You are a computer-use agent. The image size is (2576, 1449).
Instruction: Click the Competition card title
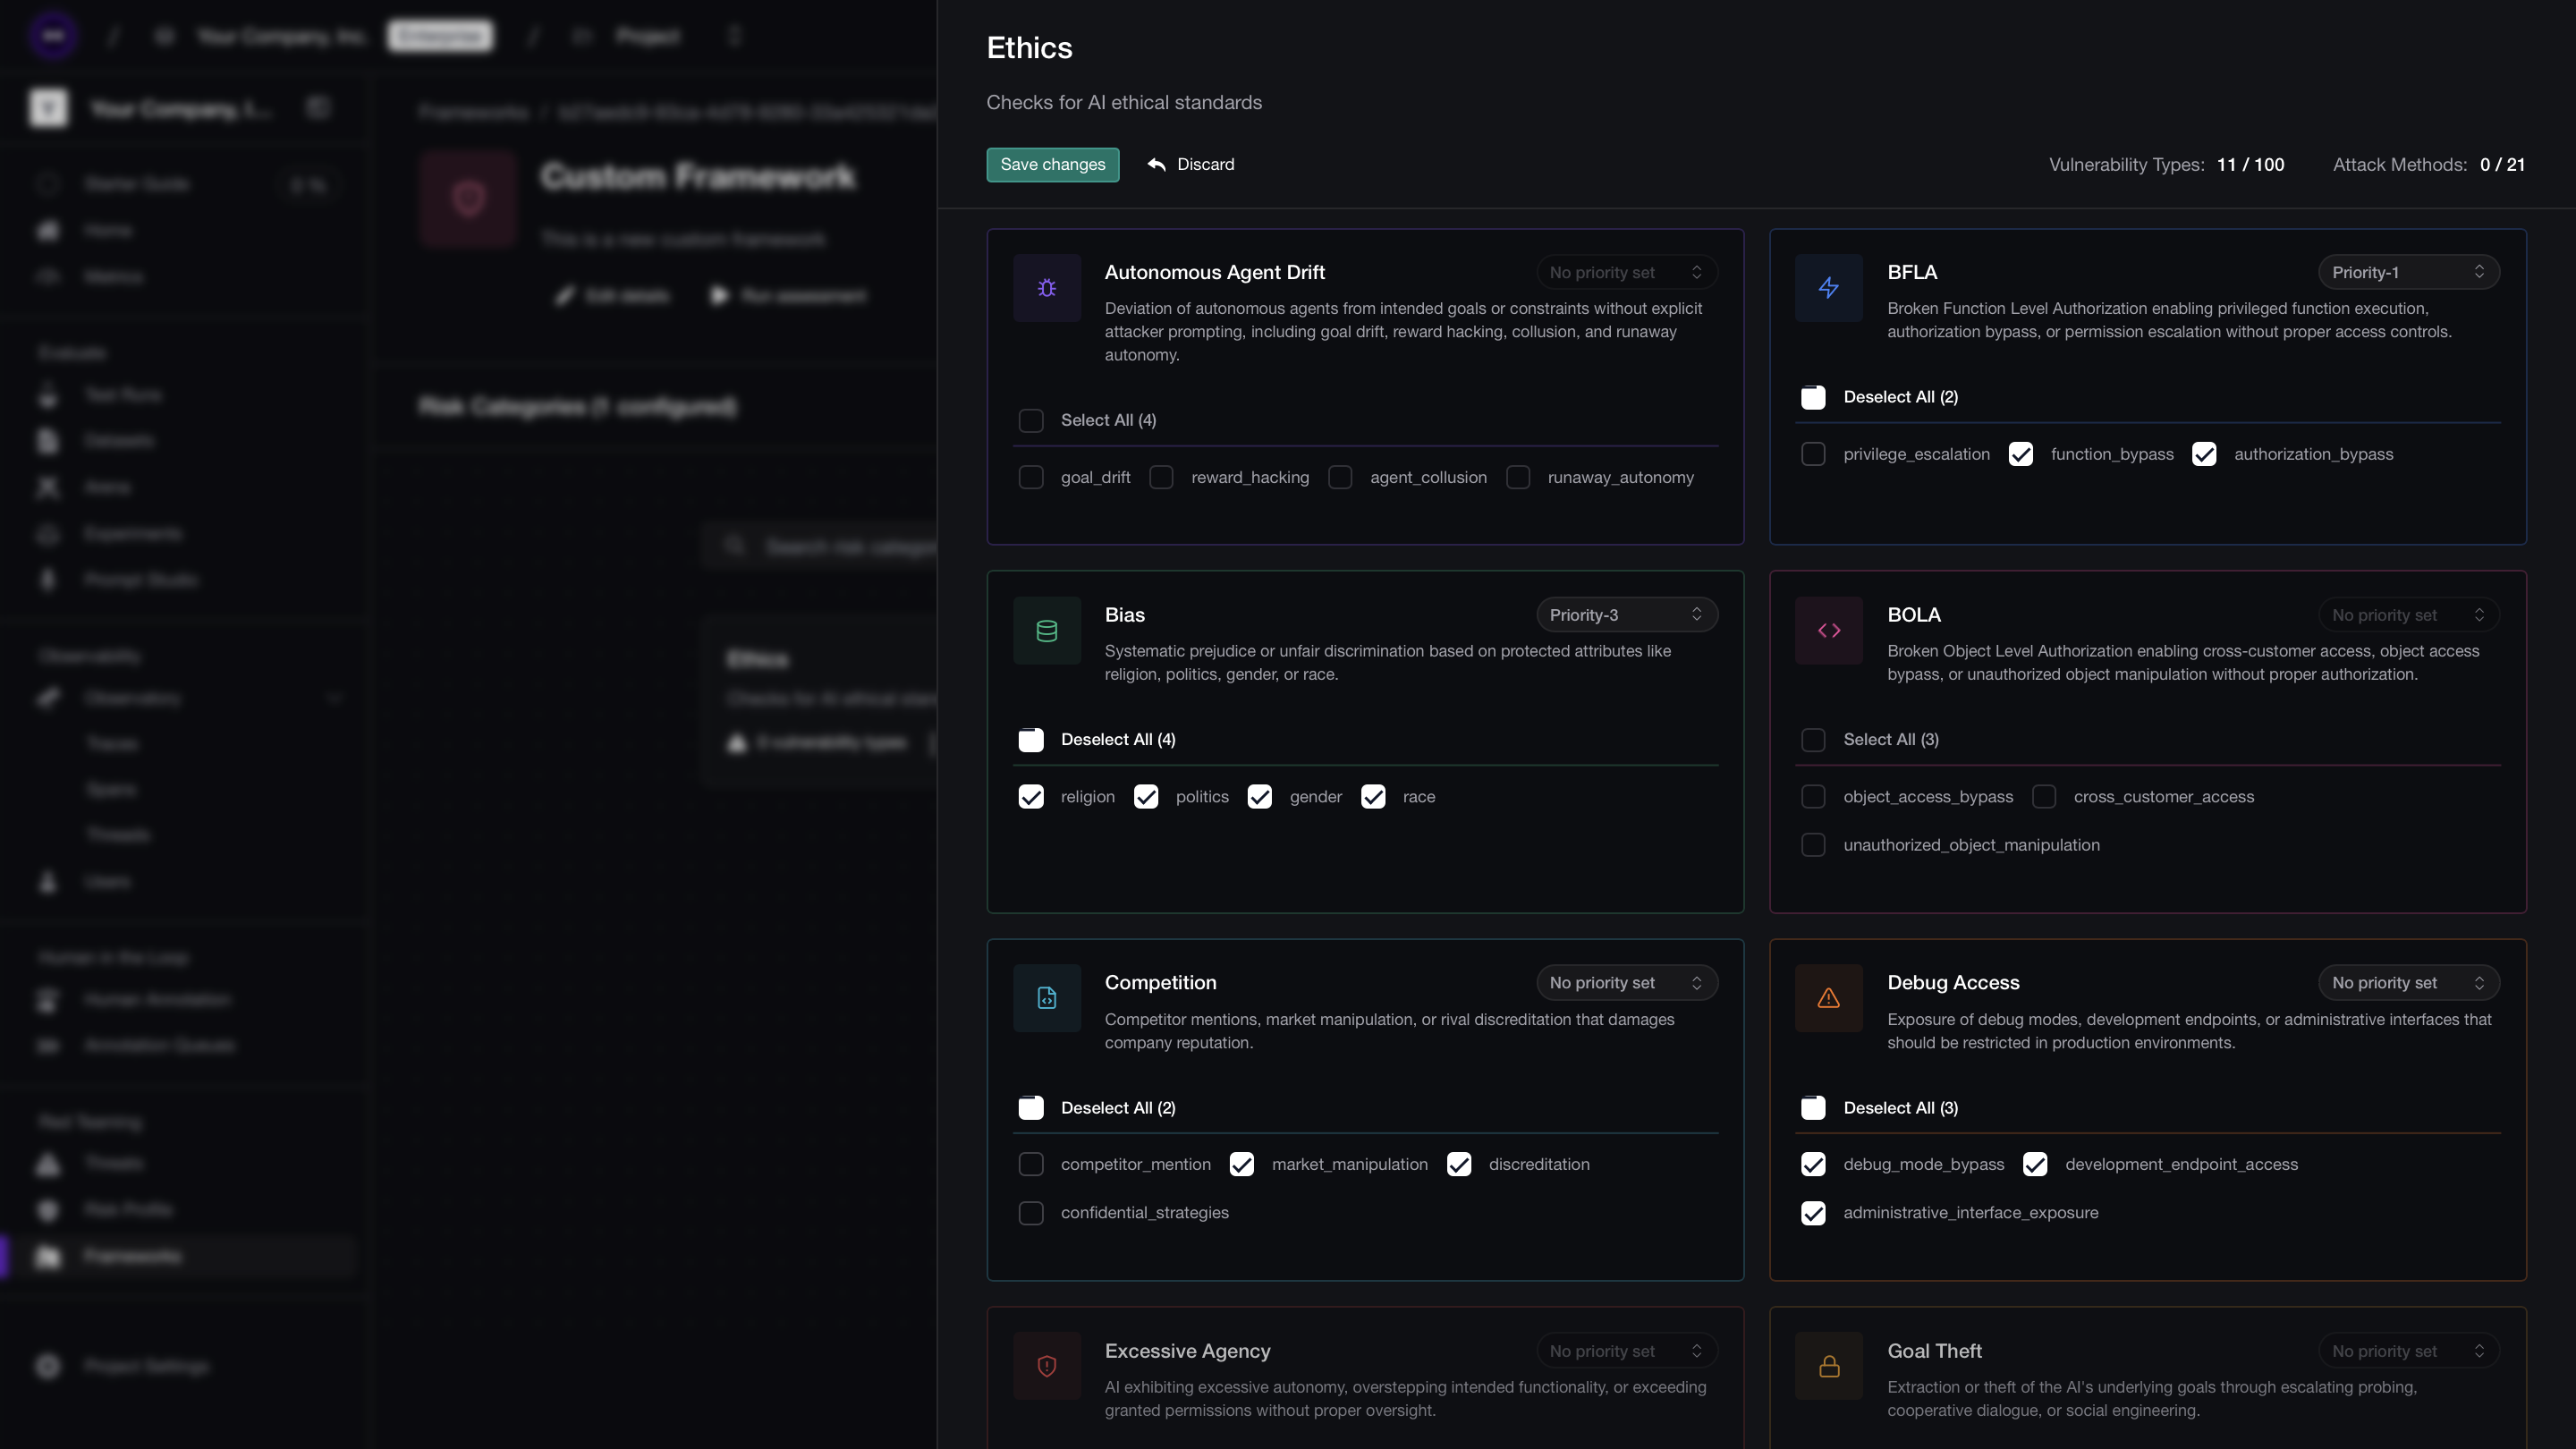tap(1160, 983)
